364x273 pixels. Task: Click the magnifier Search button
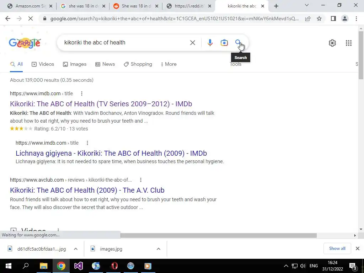pos(238,43)
